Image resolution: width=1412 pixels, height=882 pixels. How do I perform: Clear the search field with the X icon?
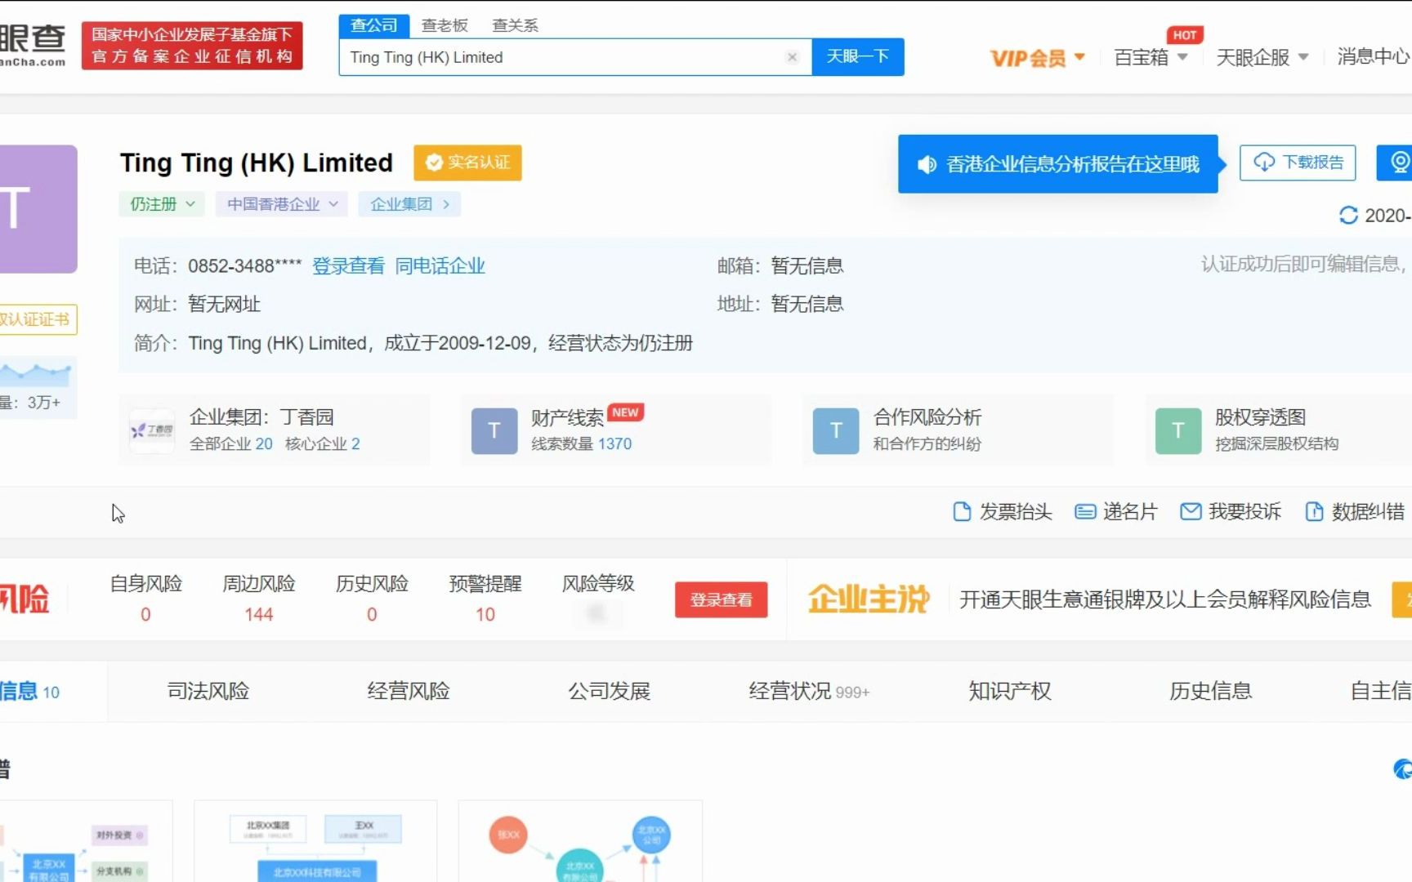(792, 57)
